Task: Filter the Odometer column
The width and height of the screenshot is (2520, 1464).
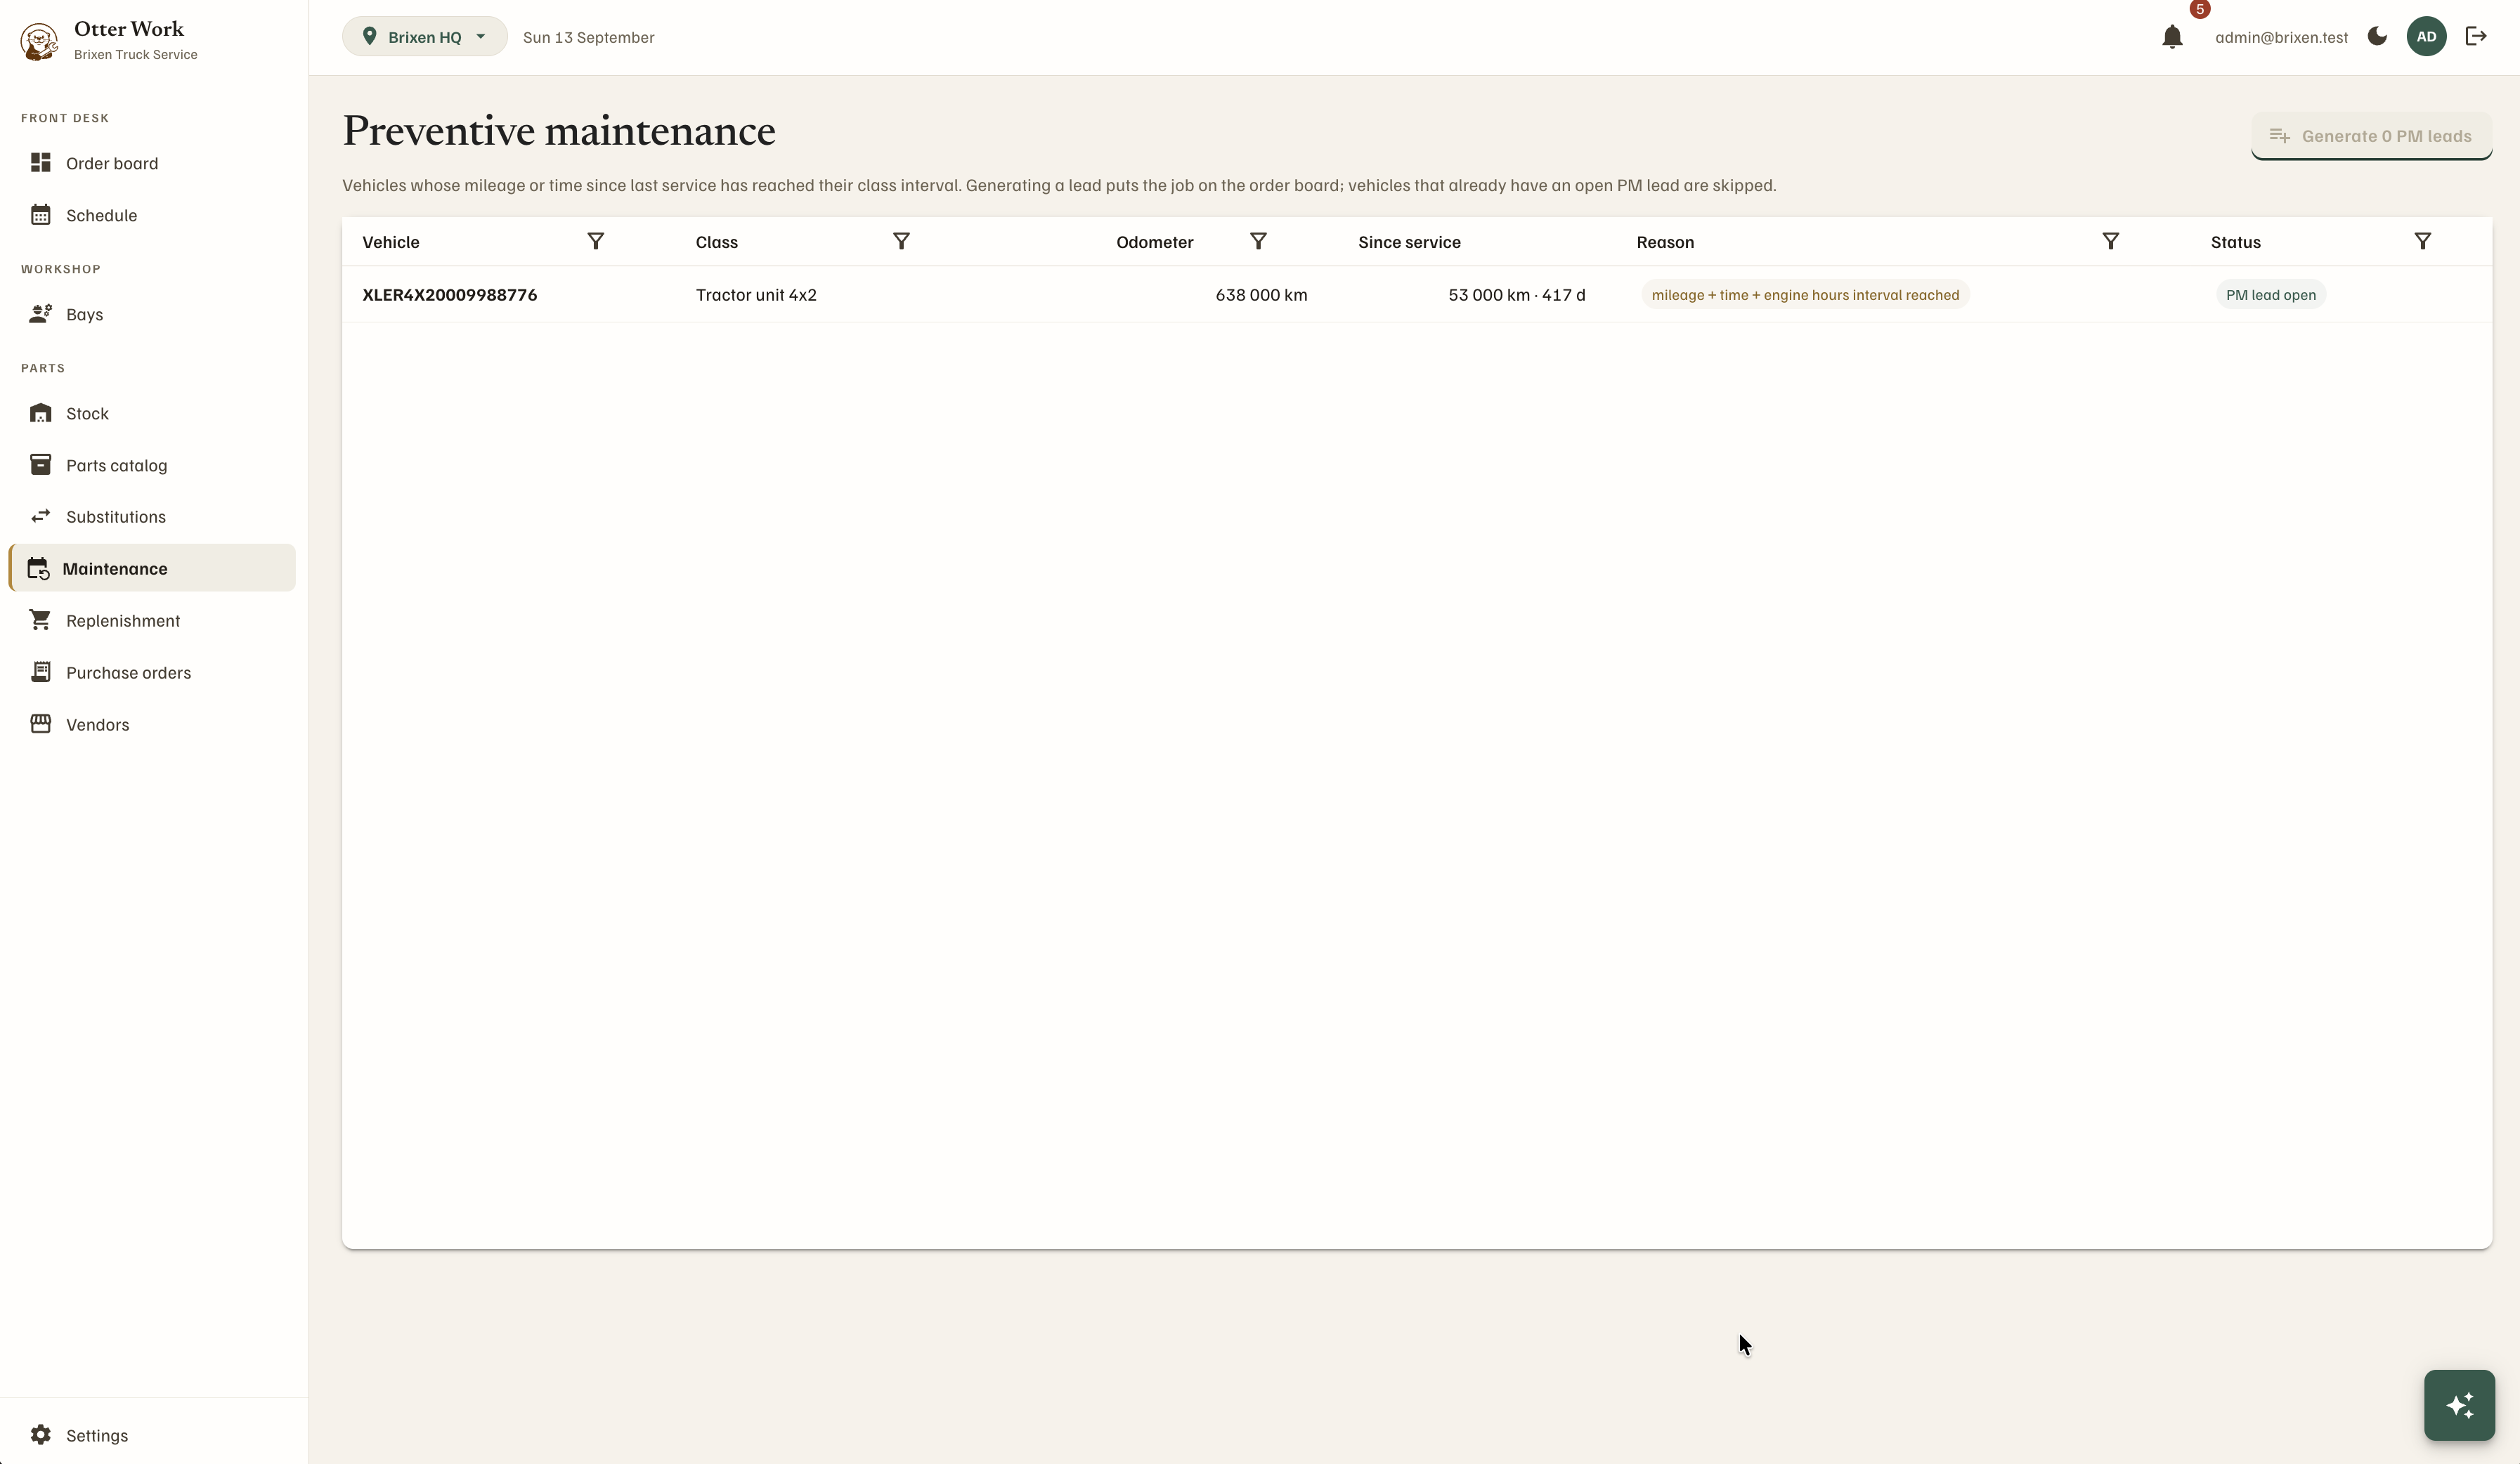Action: click(x=1259, y=241)
